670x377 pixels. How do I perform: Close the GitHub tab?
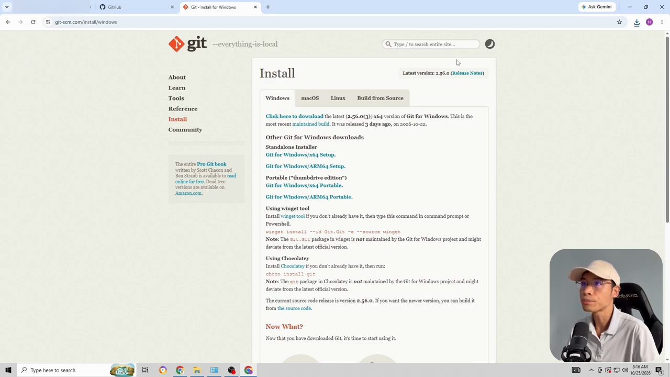click(172, 7)
